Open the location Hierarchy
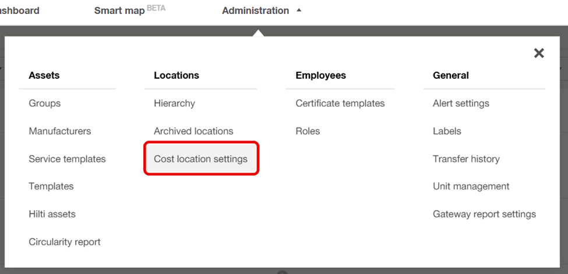 pyautogui.click(x=174, y=103)
